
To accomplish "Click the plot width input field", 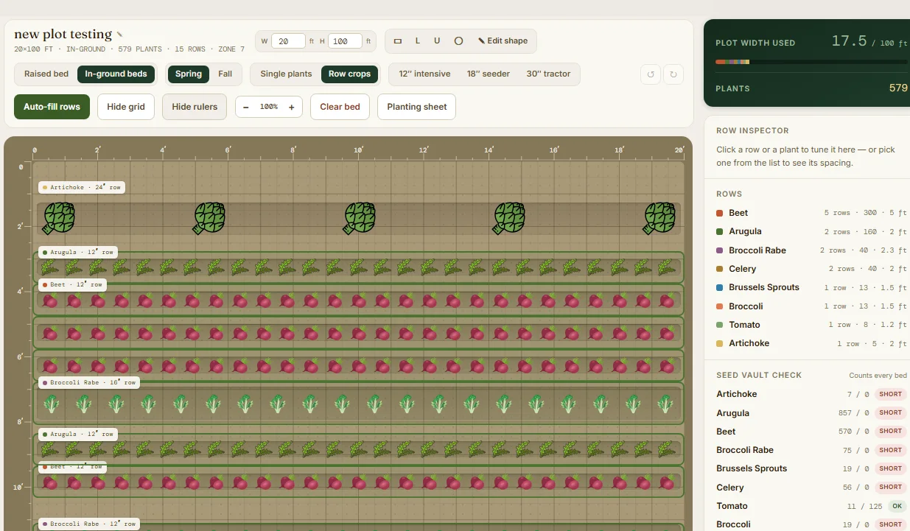I will (288, 41).
